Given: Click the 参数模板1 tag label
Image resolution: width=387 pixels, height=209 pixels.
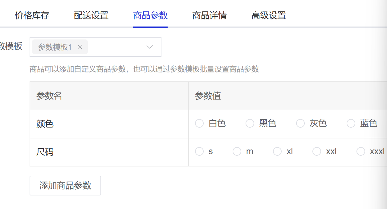Looking at the screenshot, I should (x=55, y=47).
